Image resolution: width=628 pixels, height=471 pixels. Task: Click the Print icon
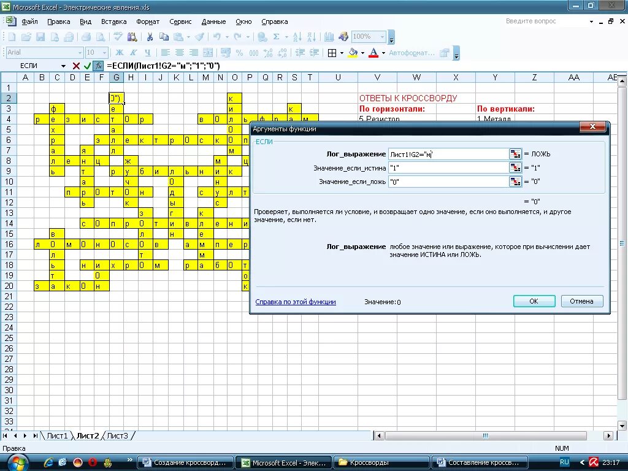pos(86,37)
